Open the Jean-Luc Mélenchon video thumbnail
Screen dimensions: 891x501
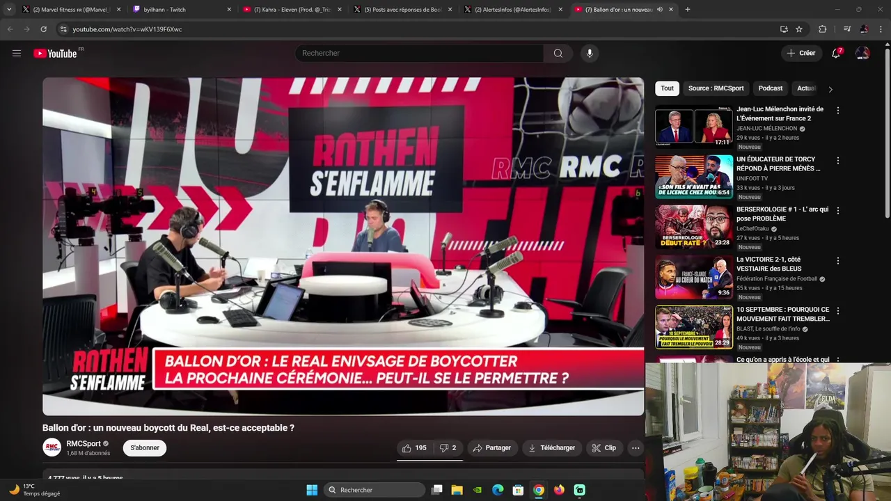(694, 127)
